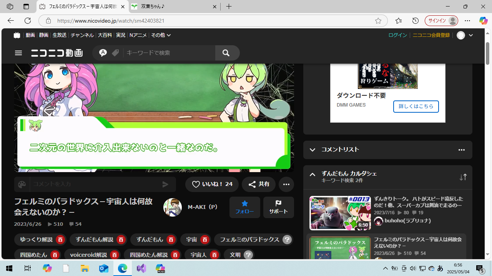Open M-AKI (P) user avatar

(x=173, y=207)
